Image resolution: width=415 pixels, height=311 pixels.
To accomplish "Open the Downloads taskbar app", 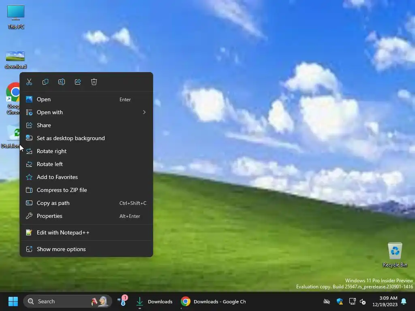I will [x=154, y=301].
